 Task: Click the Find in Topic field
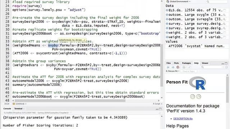[189, 71]
